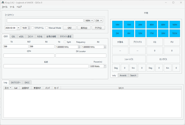Screen dimensions: 185x125
Task: Click the 30M band tile
Action: 163,33
